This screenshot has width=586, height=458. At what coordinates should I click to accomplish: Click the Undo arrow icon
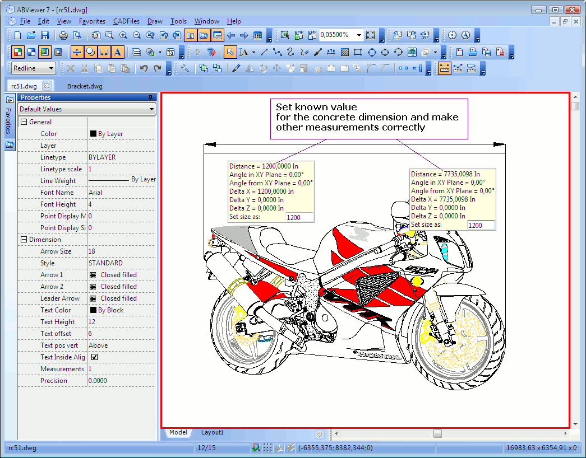pos(144,68)
